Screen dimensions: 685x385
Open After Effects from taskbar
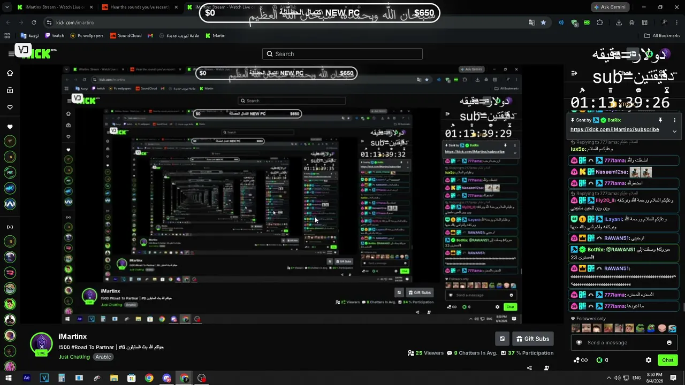coord(27,378)
